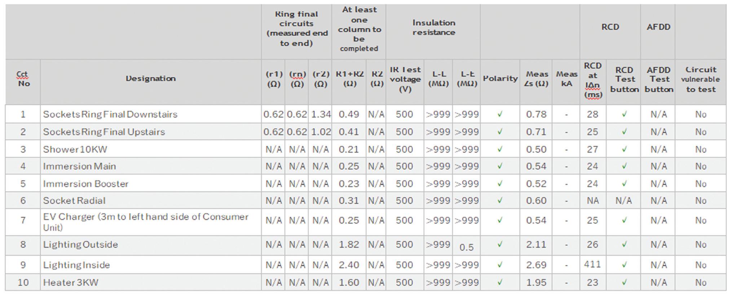The width and height of the screenshot is (732, 294).
Task: Click the Cct No column header
Action: 23,79
